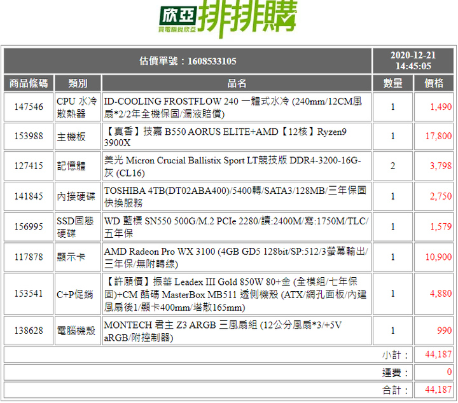Click the 數量 column header
The image size is (458, 403).
(x=393, y=83)
